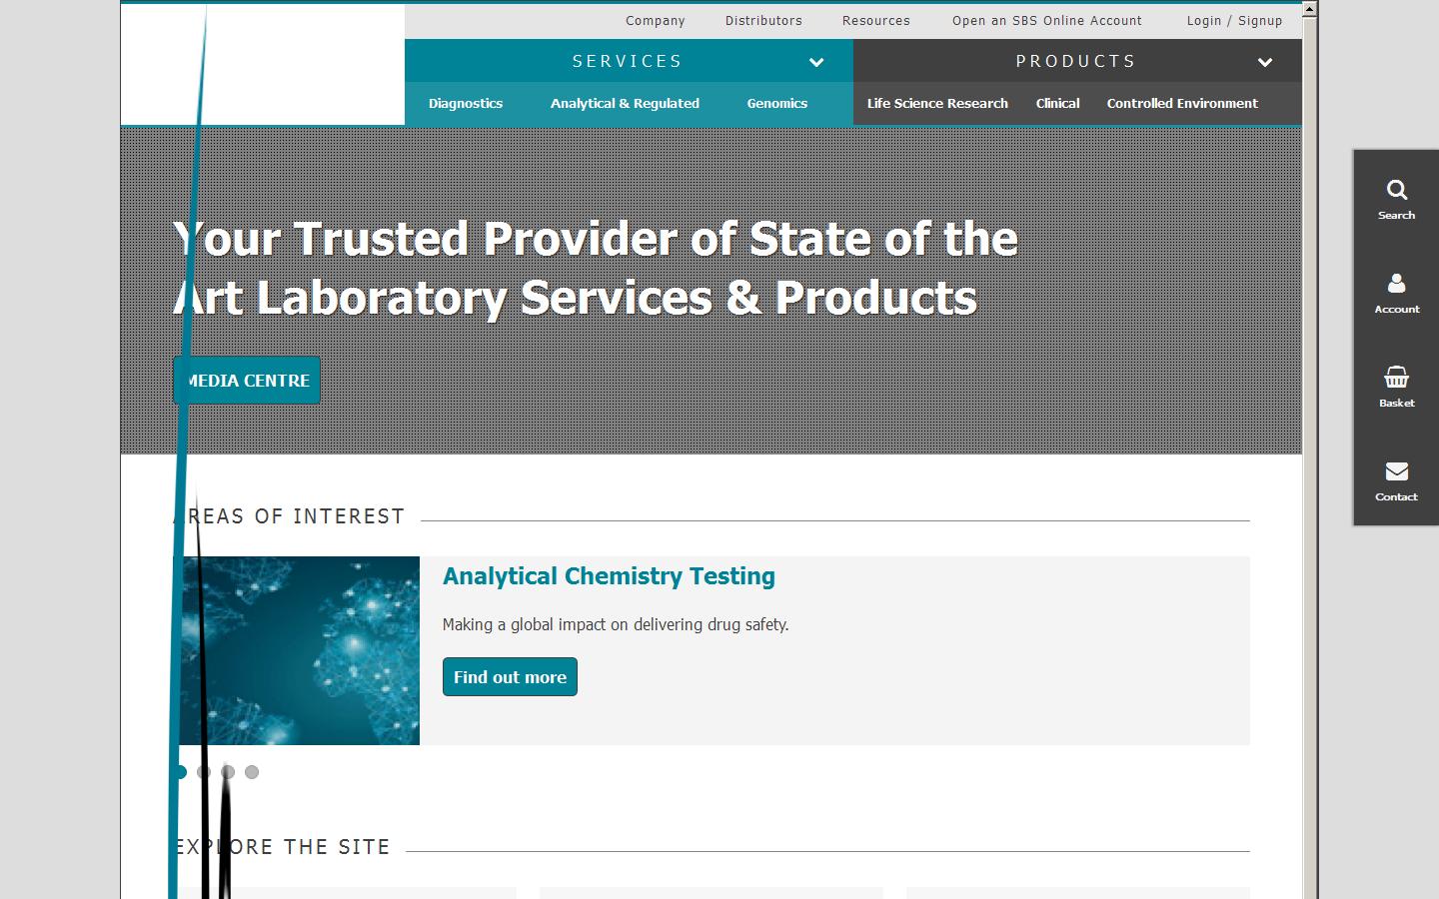
Task: Open the Contact envelope icon
Action: point(1396,479)
